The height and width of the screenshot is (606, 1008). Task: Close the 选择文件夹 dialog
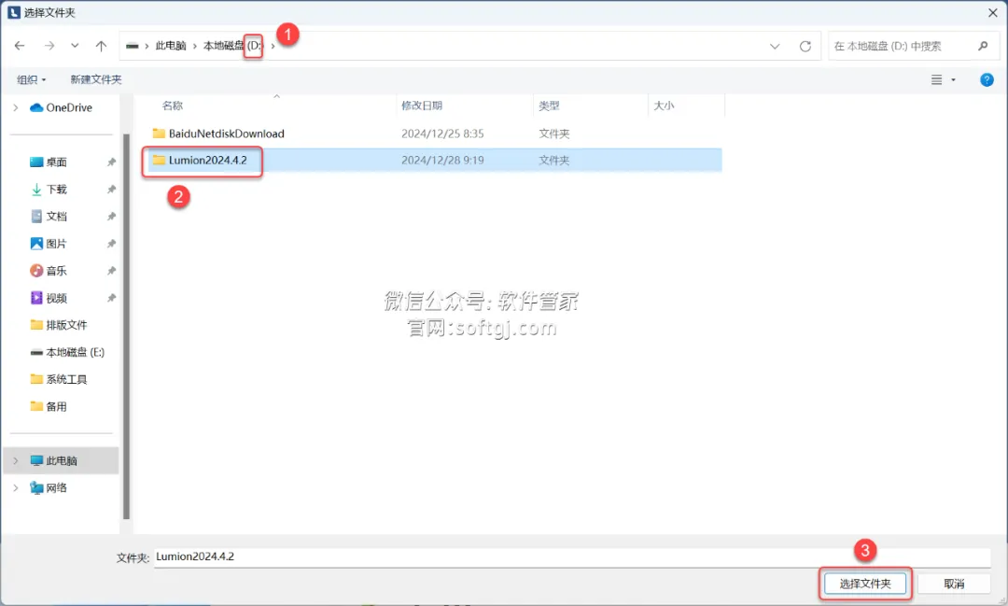(992, 12)
